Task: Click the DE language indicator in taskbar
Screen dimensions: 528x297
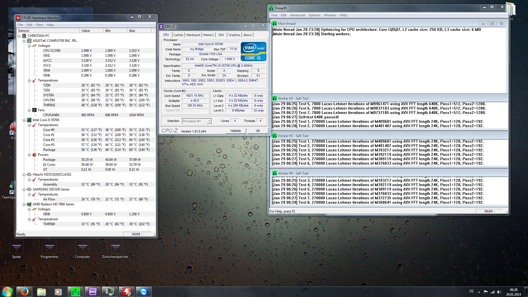Action: 471,291
